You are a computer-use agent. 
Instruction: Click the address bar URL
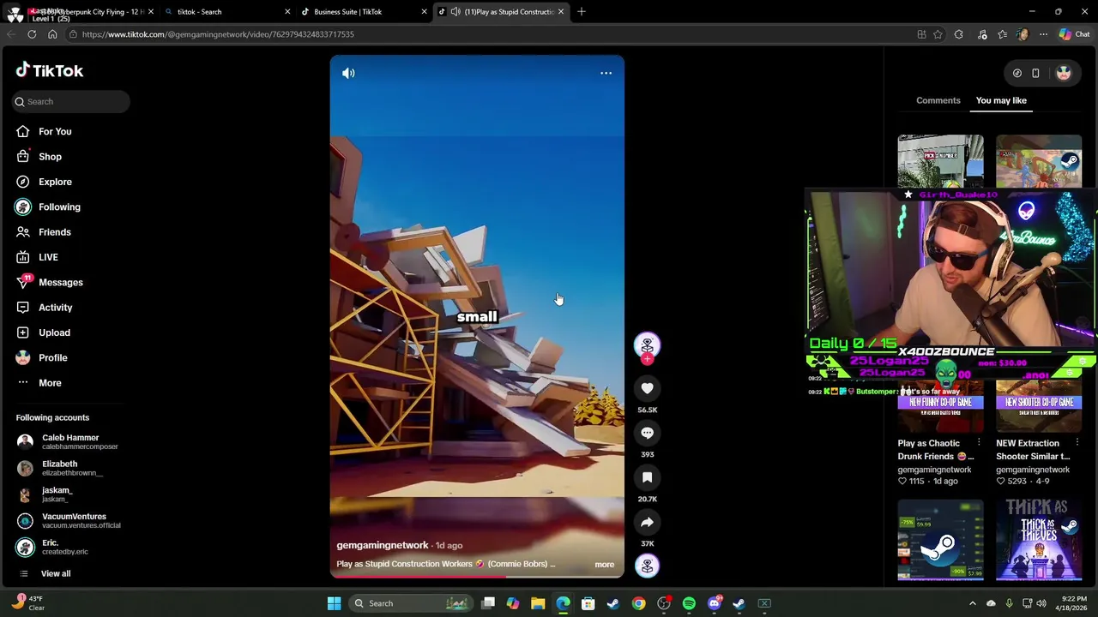point(218,34)
